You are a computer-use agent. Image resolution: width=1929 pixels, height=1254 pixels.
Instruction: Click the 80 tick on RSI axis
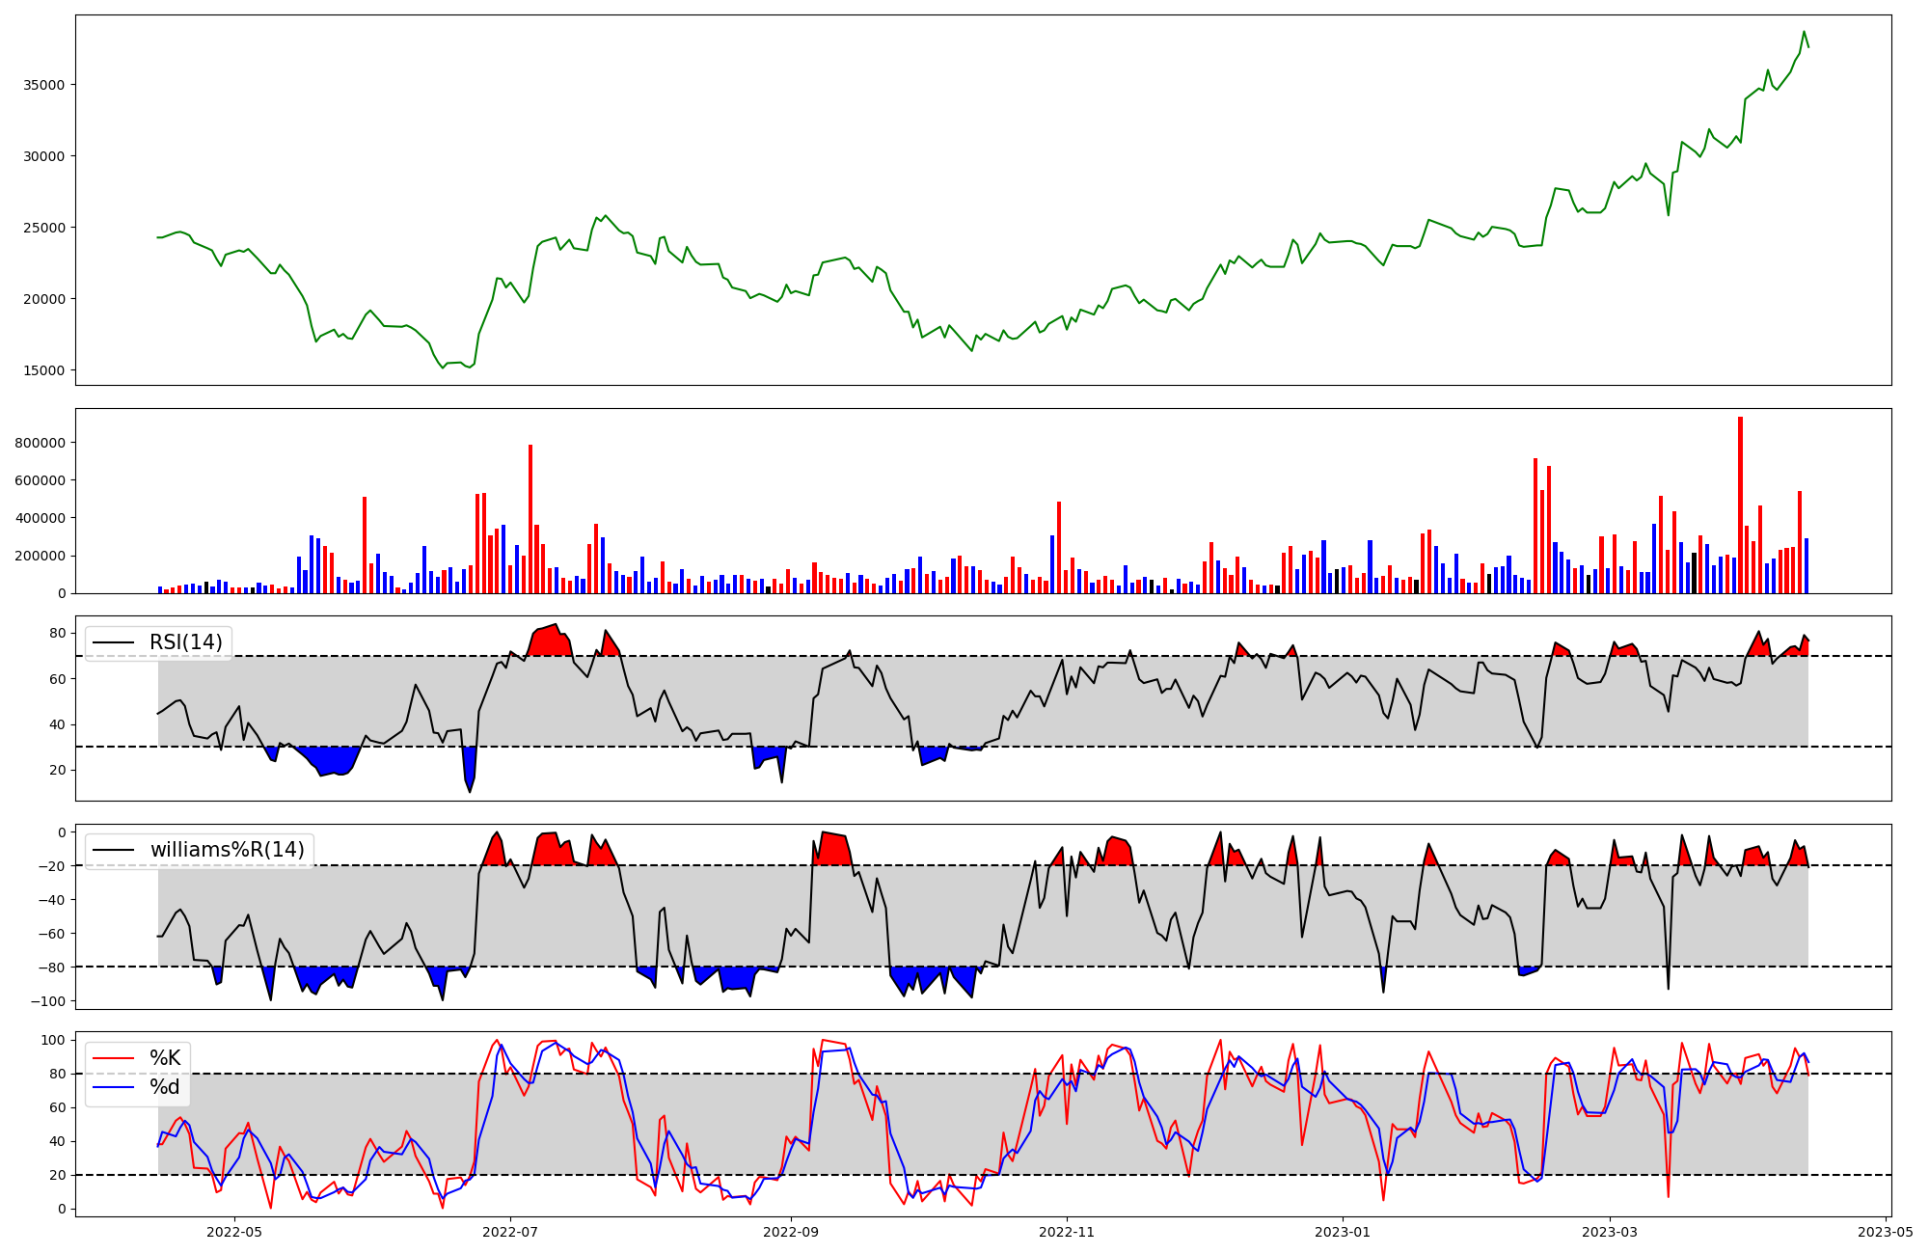[58, 634]
